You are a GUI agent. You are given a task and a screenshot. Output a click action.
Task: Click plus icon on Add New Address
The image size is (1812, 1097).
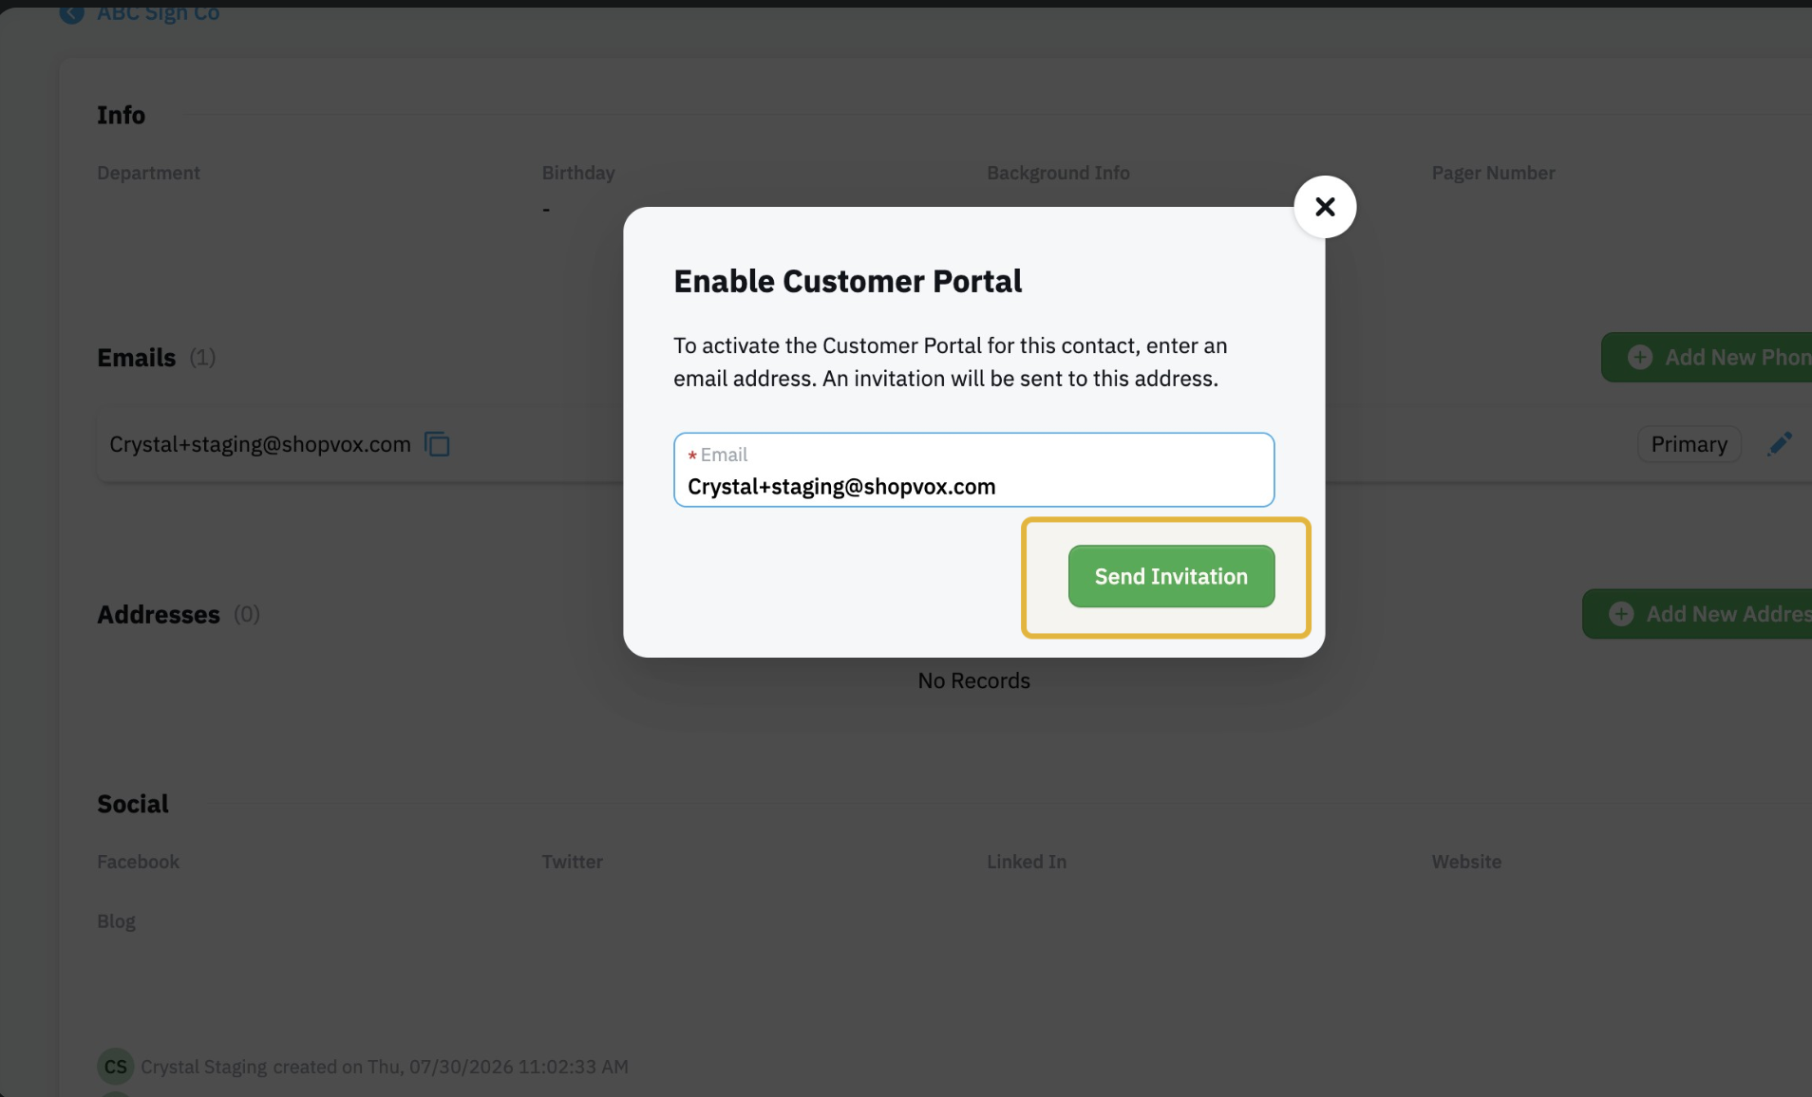(x=1621, y=614)
